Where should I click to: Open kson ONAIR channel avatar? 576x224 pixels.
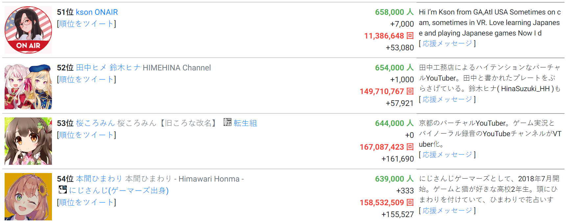28,30
